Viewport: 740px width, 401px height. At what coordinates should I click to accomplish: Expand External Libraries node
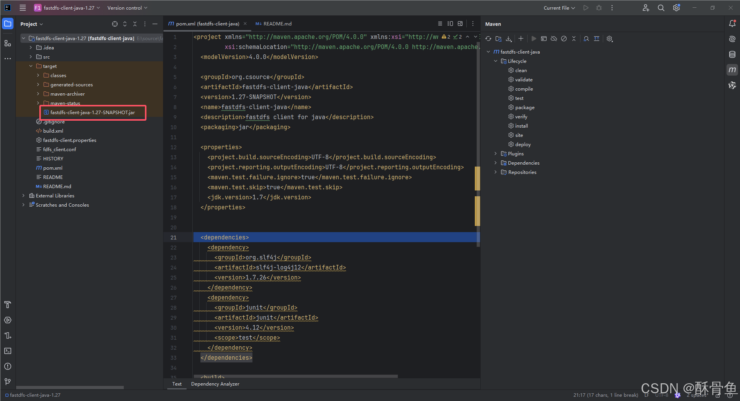pos(24,196)
